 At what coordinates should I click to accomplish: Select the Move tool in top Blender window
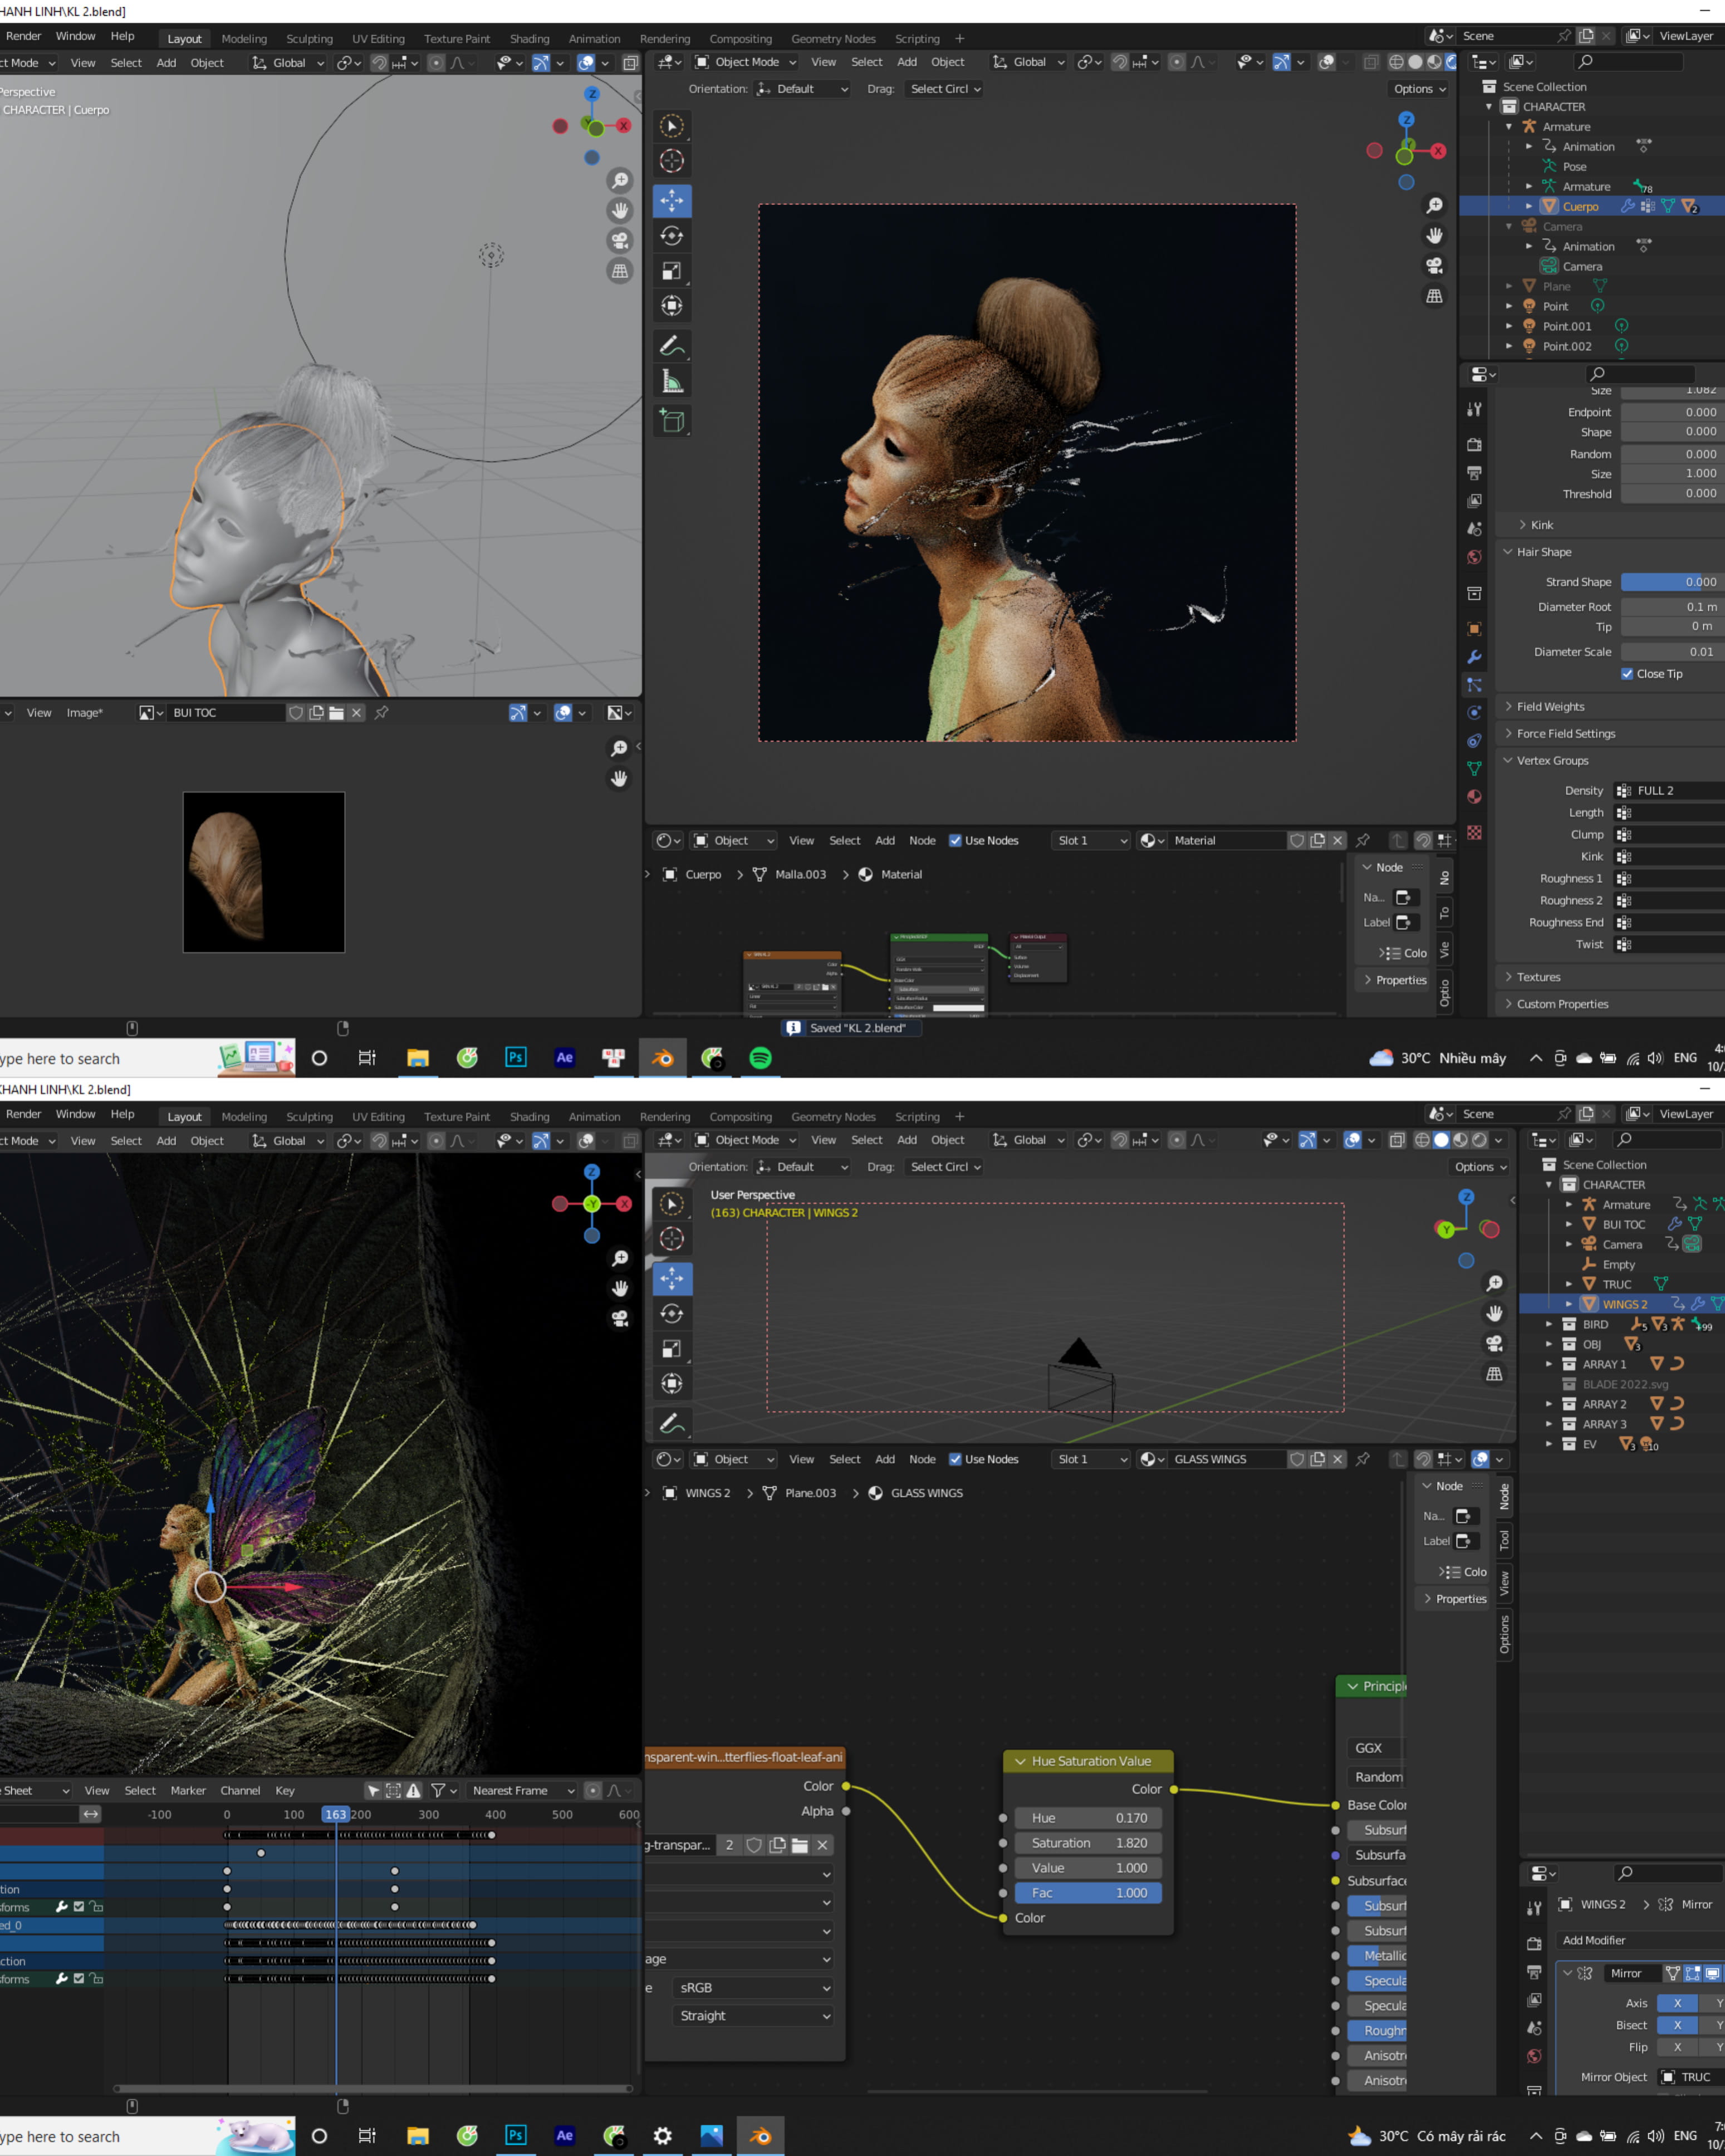pyautogui.click(x=672, y=200)
